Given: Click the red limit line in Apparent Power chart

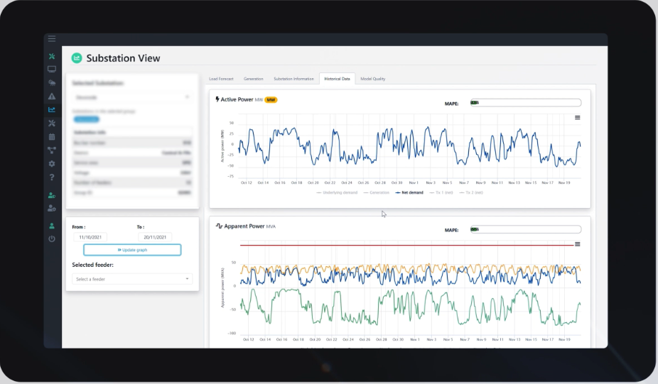Looking at the screenshot, I should (407, 246).
